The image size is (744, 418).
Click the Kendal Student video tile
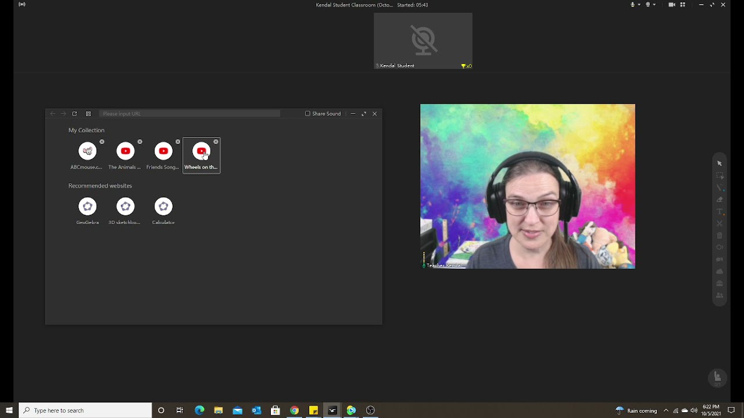point(423,41)
